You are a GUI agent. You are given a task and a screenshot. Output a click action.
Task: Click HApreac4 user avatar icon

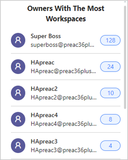(18, 119)
